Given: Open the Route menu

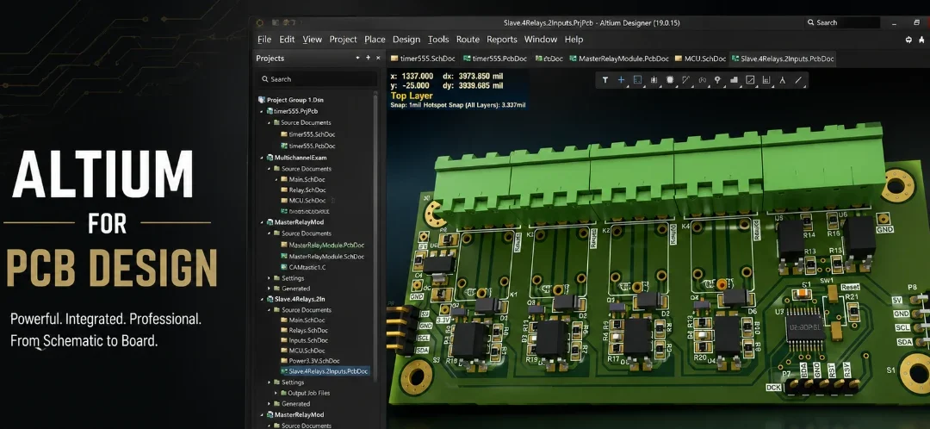Looking at the screenshot, I should pyautogui.click(x=468, y=39).
